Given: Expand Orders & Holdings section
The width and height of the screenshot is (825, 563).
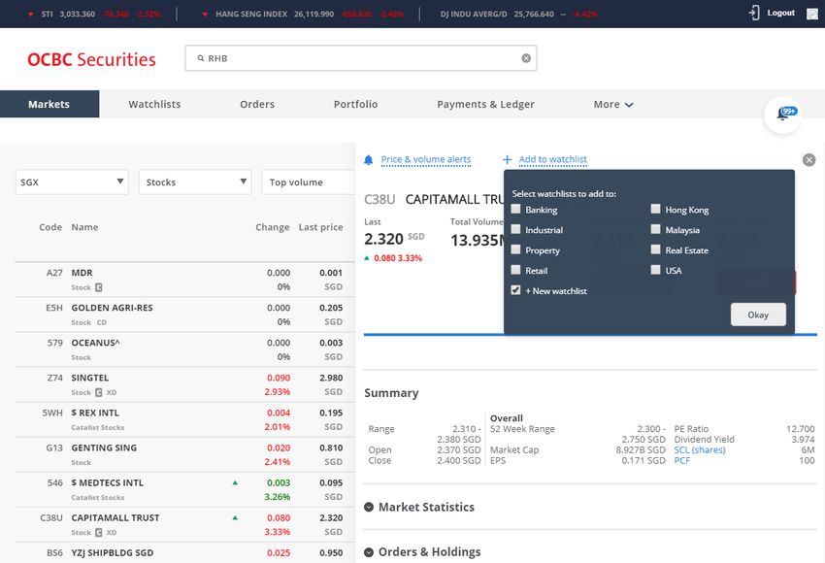Looking at the screenshot, I should [x=422, y=552].
